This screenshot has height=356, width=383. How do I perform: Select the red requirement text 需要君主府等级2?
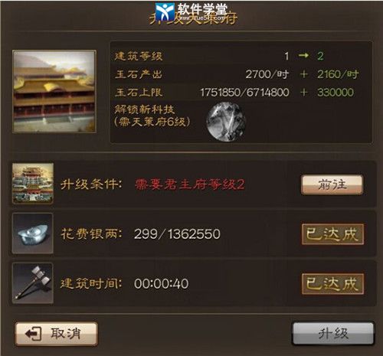coord(190,185)
